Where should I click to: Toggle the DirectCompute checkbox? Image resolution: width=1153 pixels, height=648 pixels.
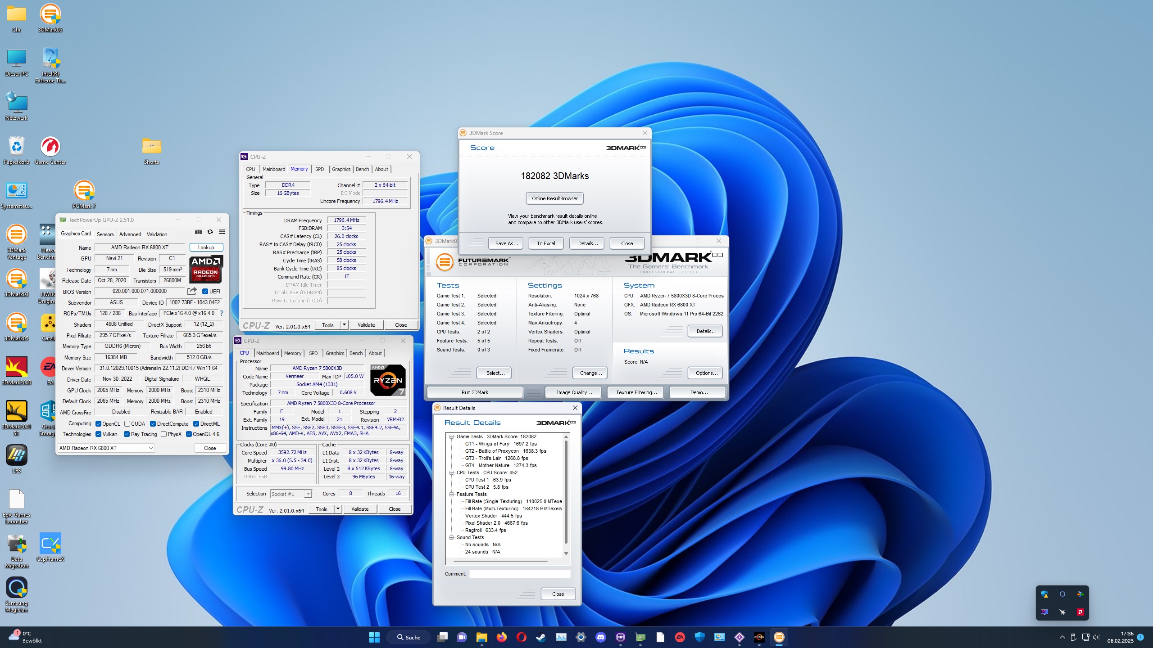point(153,423)
